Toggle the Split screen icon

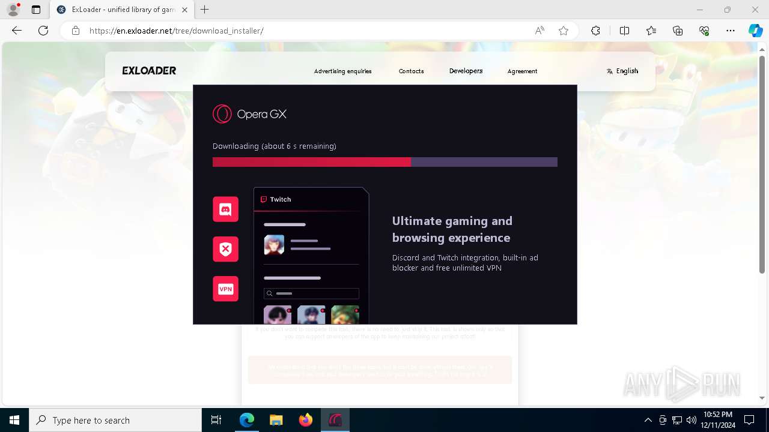(x=624, y=31)
